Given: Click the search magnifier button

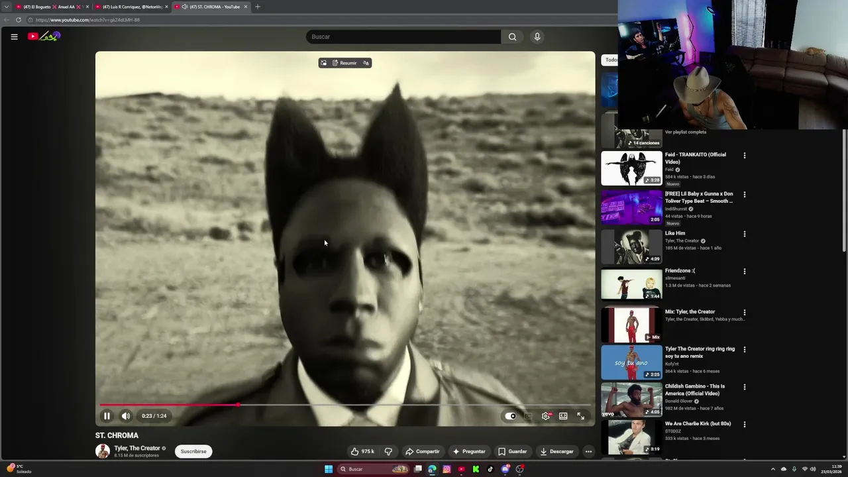Looking at the screenshot, I should pyautogui.click(x=512, y=36).
